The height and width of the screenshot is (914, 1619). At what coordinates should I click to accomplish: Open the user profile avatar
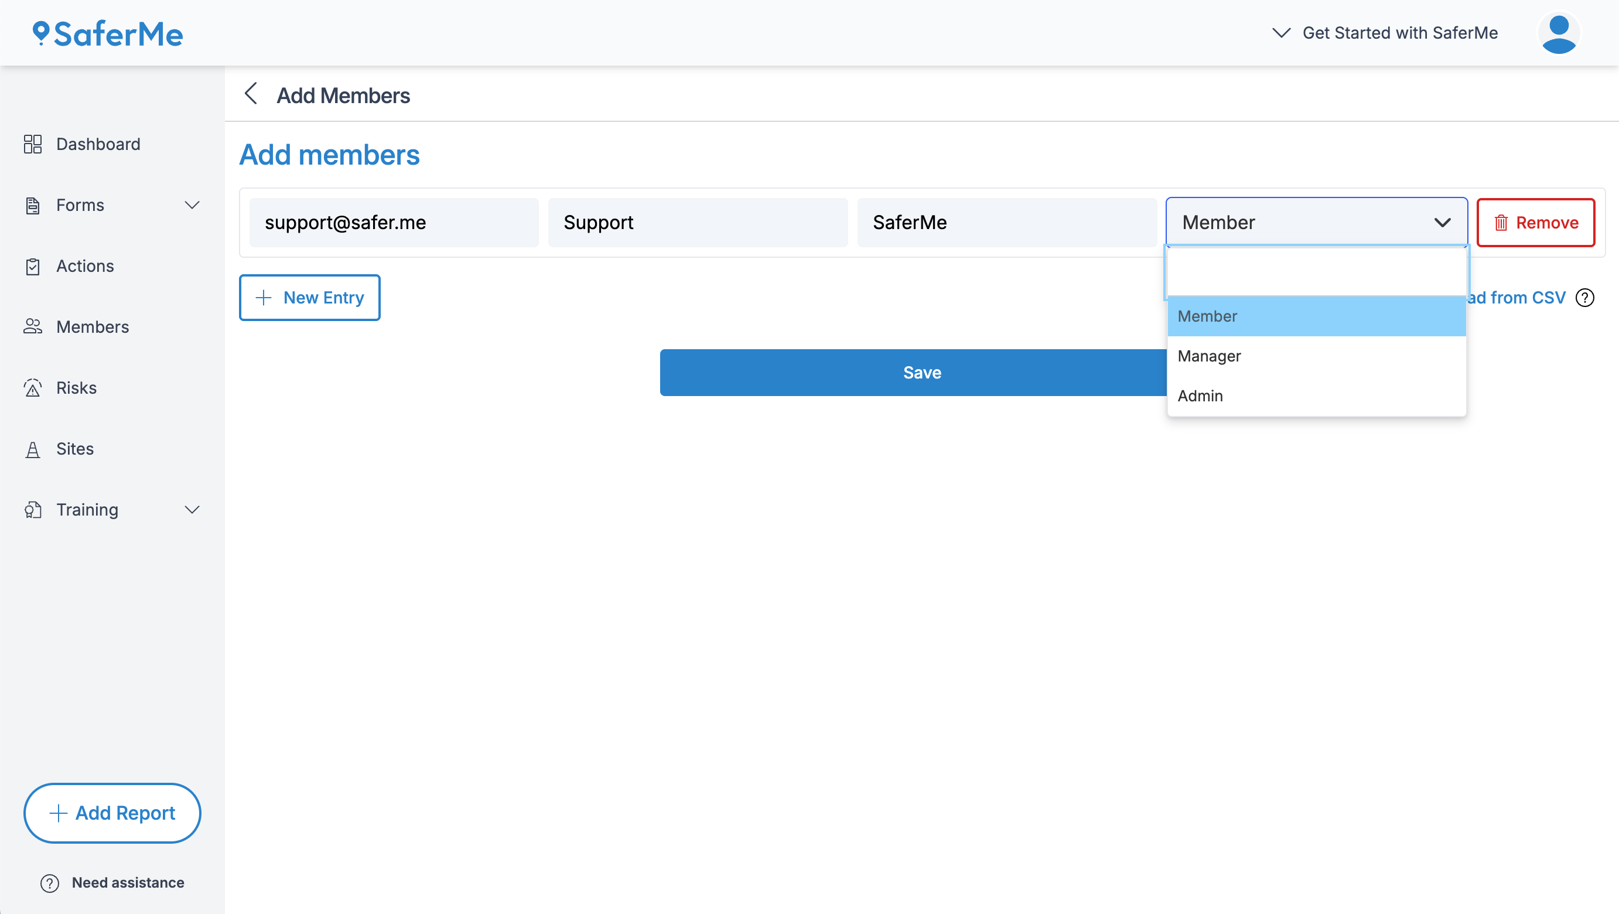click(1559, 34)
